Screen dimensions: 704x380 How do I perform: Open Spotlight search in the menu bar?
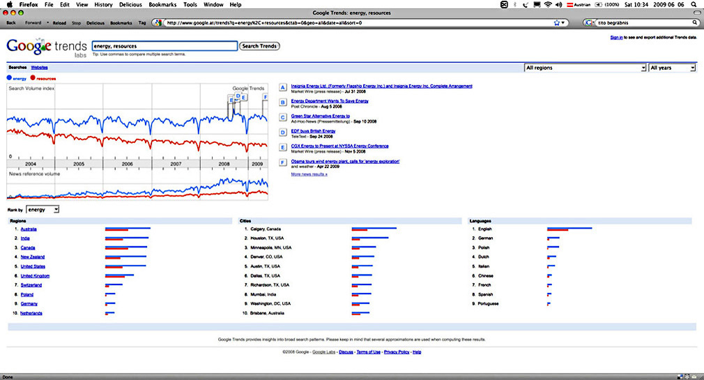694,4
